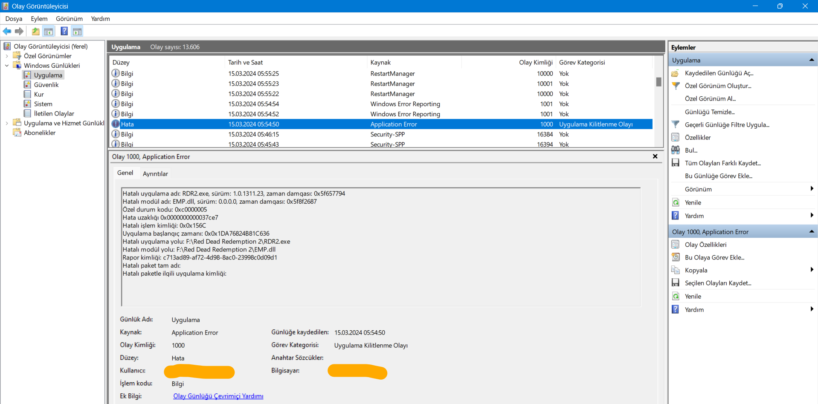Click the Kur log icon
Image resolution: width=818 pixels, height=404 pixels.
pyautogui.click(x=27, y=94)
